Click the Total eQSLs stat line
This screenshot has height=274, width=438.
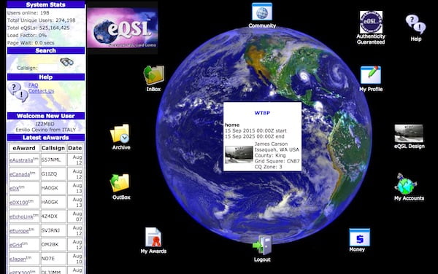38,28
